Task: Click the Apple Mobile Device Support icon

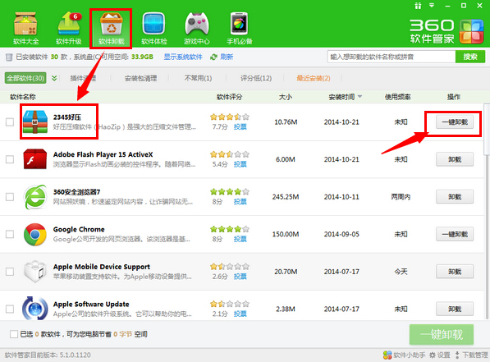Action: pyautogui.click(x=35, y=272)
